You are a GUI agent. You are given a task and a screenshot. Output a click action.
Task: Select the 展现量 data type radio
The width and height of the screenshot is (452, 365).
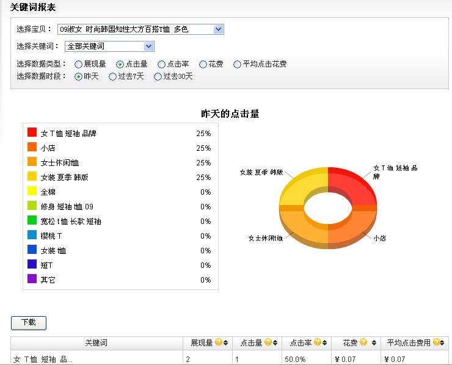pos(78,64)
